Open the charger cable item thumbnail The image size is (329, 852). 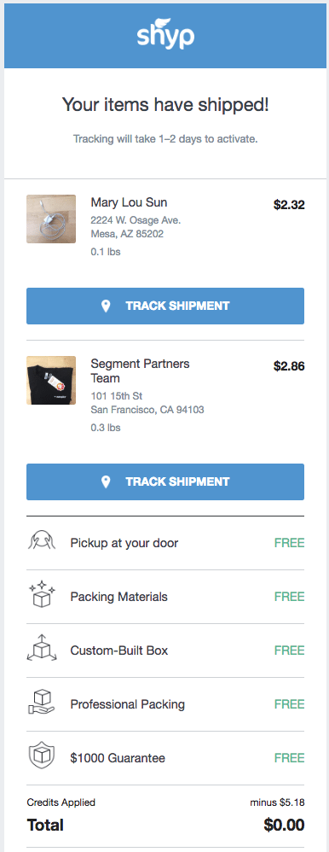tap(51, 219)
